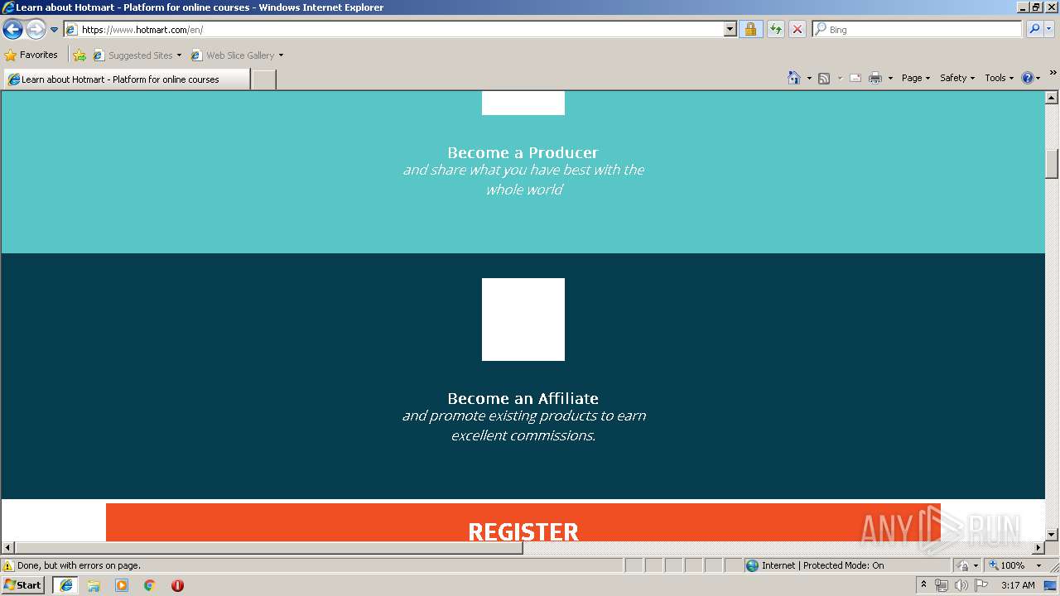Click the red Opera-style taskbar icon
This screenshot has height=596, width=1060.
pyautogui.click(x=177, y=584)
